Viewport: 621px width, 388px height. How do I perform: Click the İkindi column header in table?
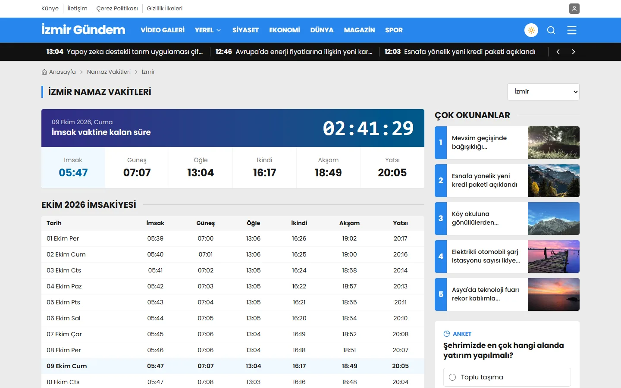[x=299, y=223]
